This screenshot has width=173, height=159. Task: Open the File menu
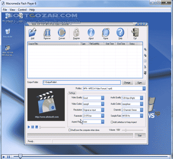tap(5, 10)
